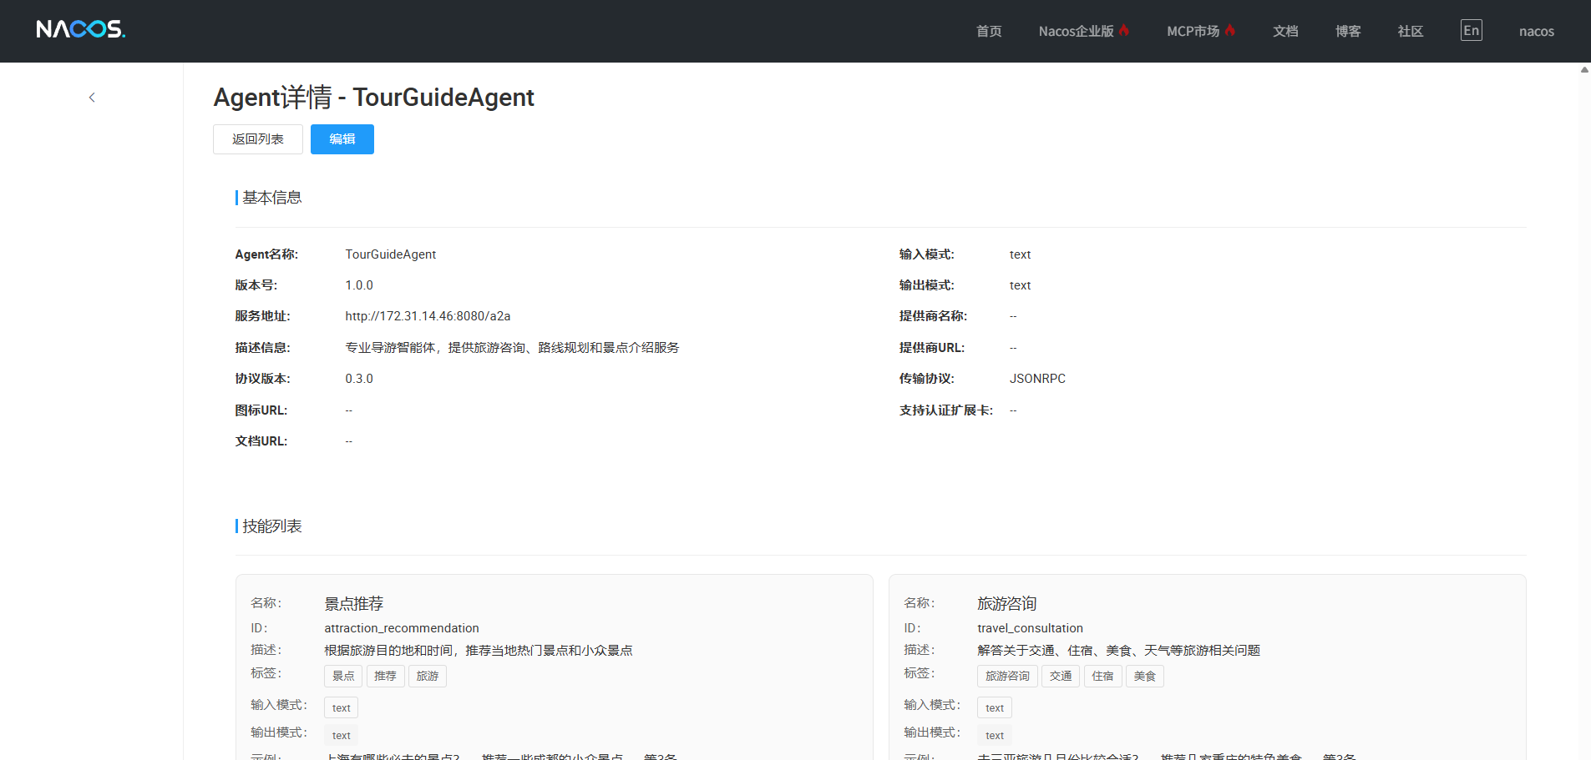The width and height of the screenshot is (1591, 760).
Task: Click the 文档URL label
Action: (261, 441)
